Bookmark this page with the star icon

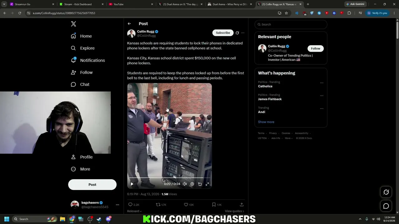click(x=286, y=13)
